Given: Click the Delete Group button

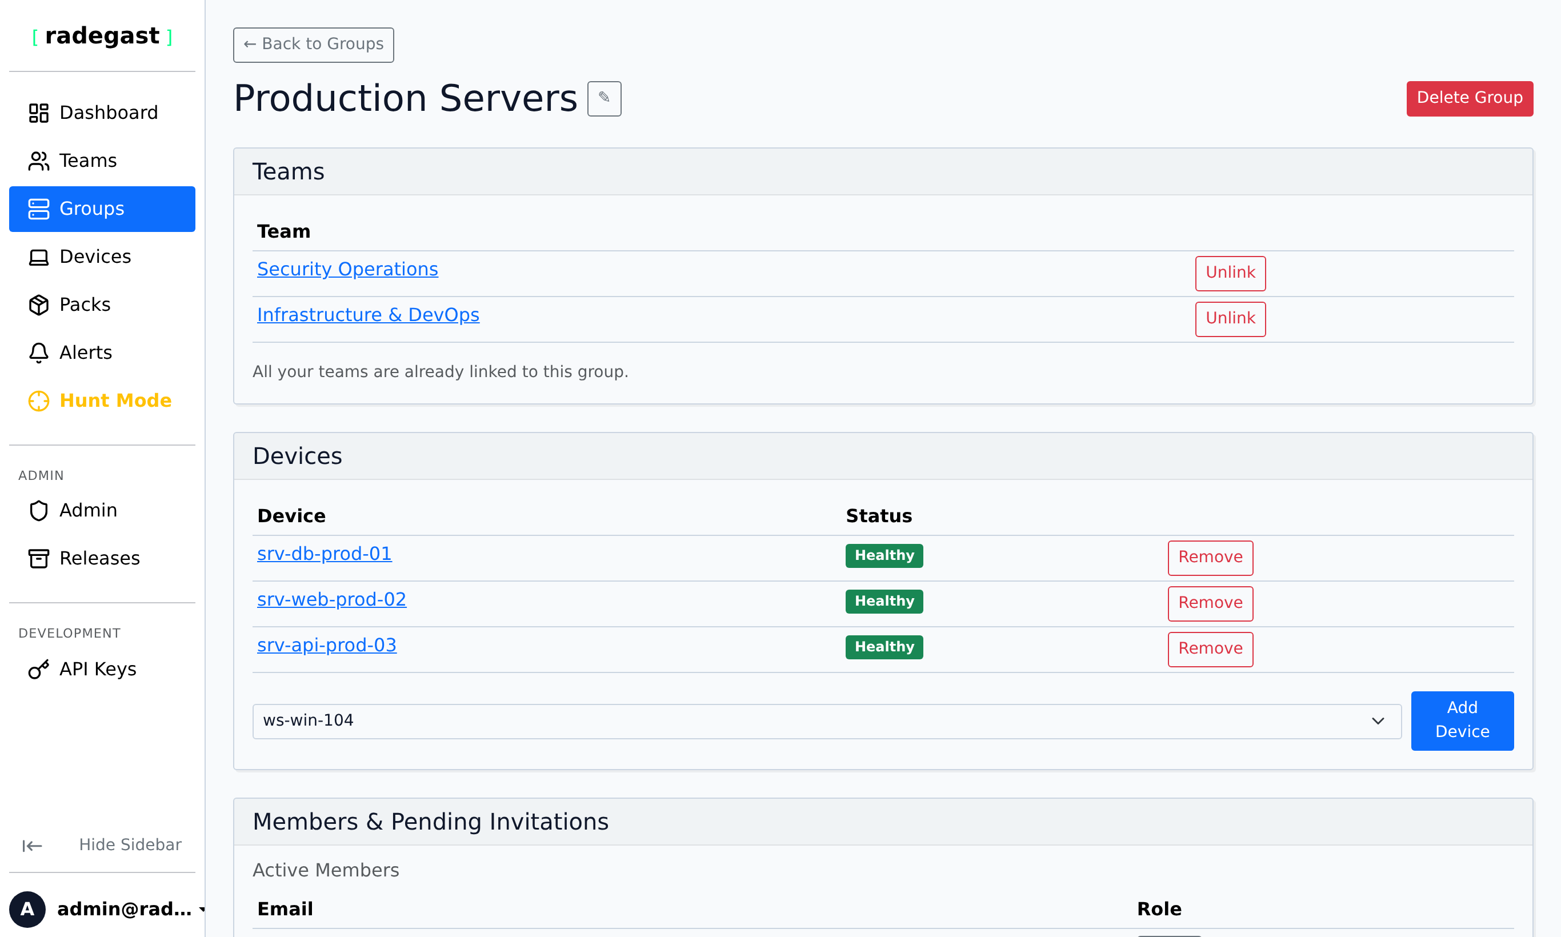Looking at the screenshot, I should [x=1470, y=98].
